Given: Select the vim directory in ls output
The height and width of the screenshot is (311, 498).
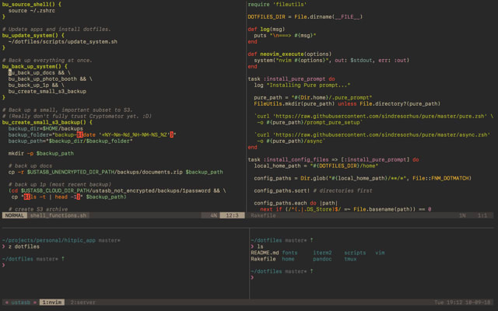Looking at the screenshot, I should (380, 253).
